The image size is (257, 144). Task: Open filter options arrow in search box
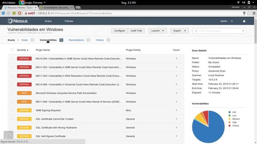click(x=243, y=31)
